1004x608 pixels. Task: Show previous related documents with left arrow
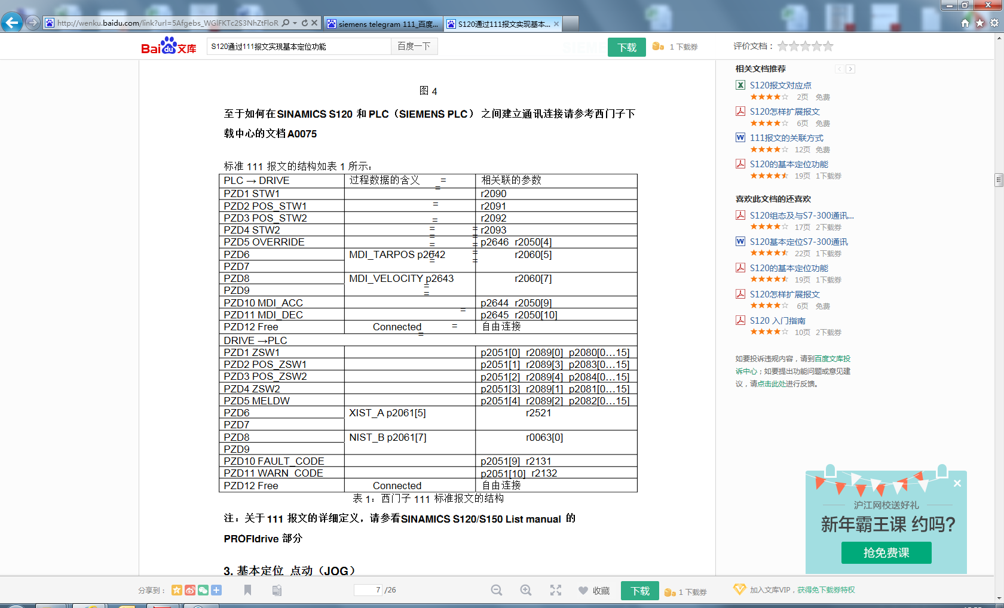point(840,69)
